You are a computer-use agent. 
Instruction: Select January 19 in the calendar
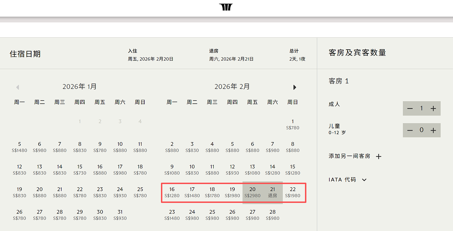point(20,192)
